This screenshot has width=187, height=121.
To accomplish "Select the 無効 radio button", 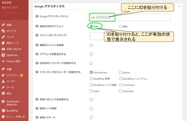I will (121, 26).
